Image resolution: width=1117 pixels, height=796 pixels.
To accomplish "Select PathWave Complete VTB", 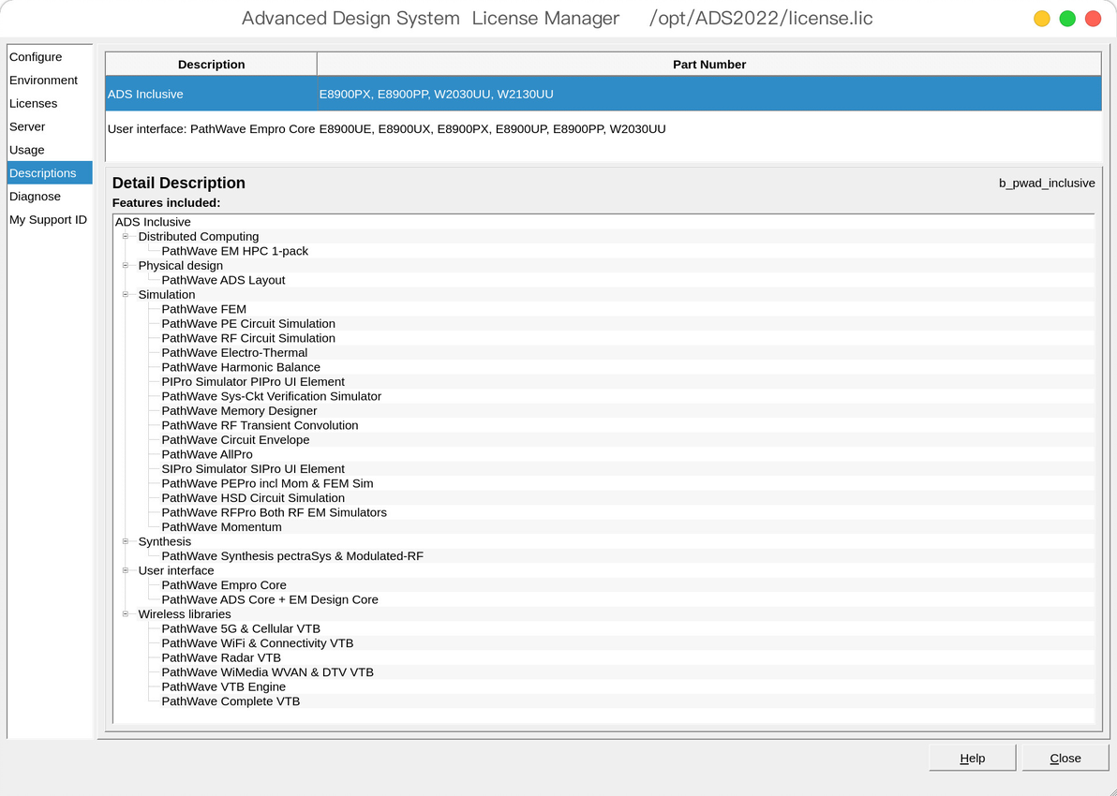I will pos(231,701).
